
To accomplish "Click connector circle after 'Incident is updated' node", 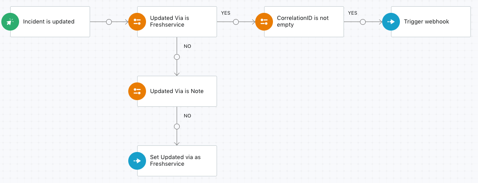I will pyautogui.click(x=109, y=22).
